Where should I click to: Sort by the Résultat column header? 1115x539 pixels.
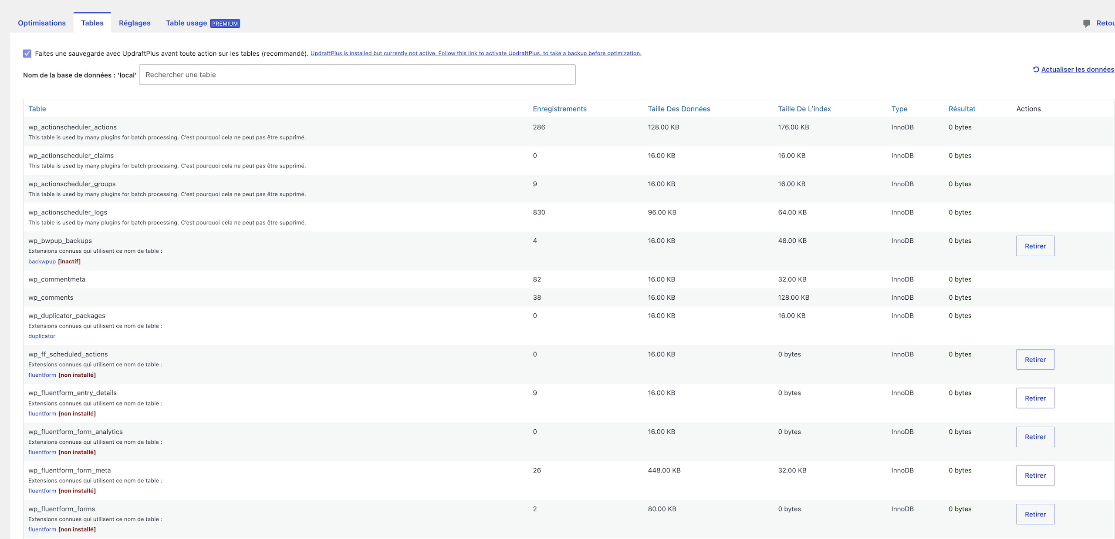click(x=962, y=109)
